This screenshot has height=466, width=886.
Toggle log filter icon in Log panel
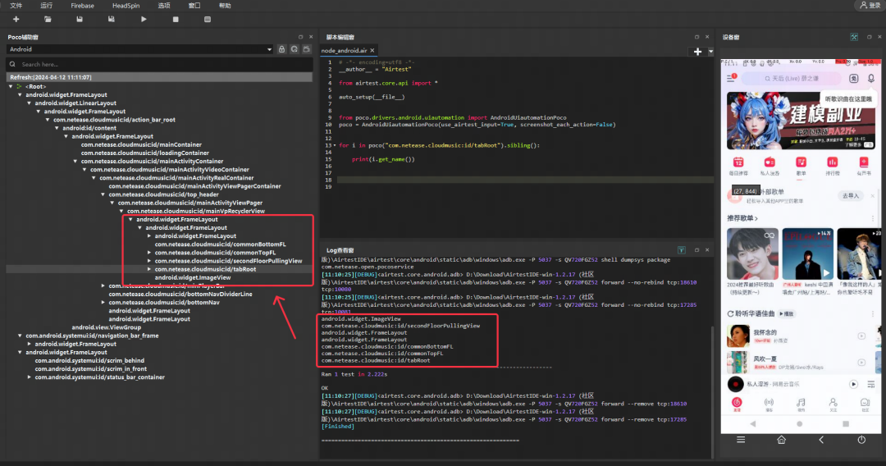(x=681, y=249)
